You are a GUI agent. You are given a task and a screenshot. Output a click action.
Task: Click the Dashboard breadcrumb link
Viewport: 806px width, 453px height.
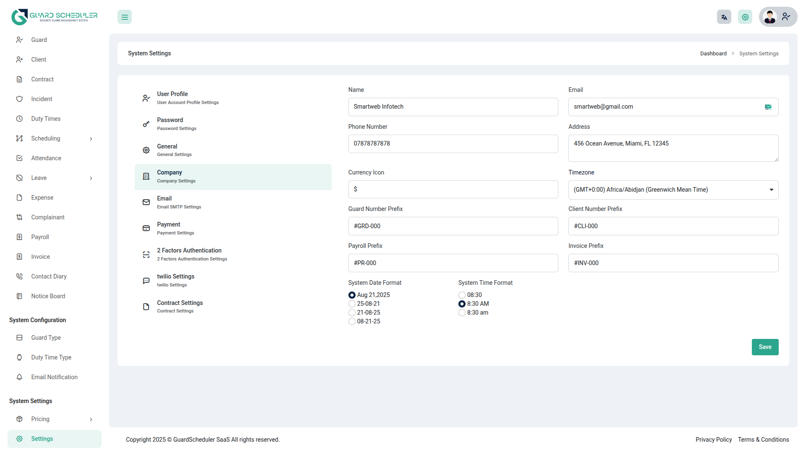point(713,54)
